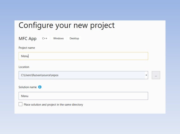This screenshot has height=134, width=180.
Task: Expand the Location dropdown arrow
Action: coord(146,75)
